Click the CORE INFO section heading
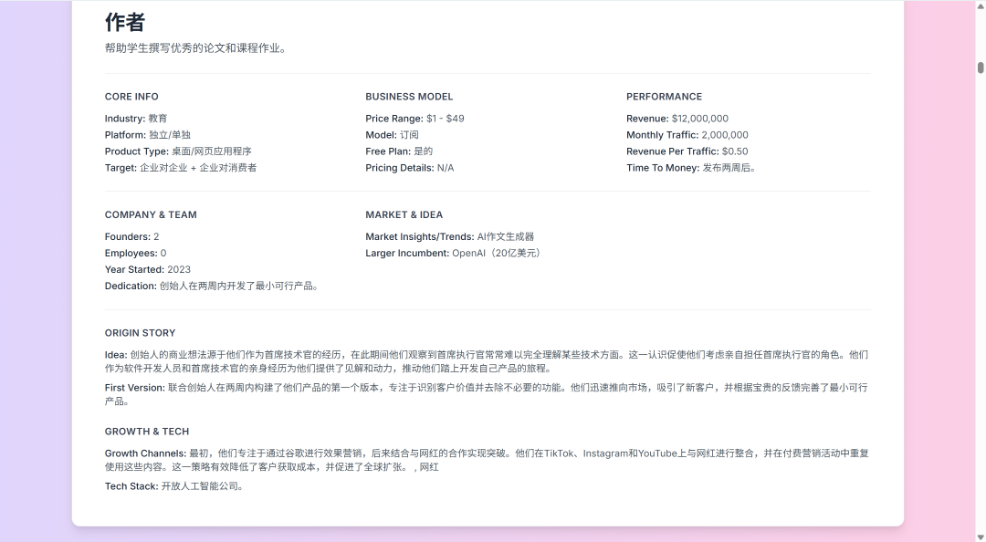 [x=131, y=97]
